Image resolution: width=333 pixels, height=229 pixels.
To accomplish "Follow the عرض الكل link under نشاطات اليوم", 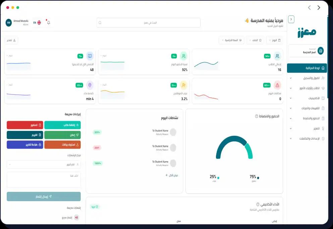I will point(172,175).
